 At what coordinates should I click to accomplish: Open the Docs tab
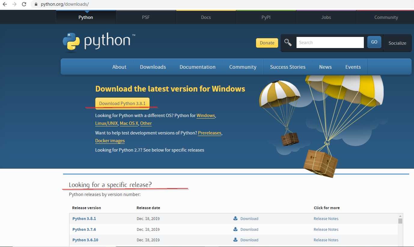click(206, 17)
